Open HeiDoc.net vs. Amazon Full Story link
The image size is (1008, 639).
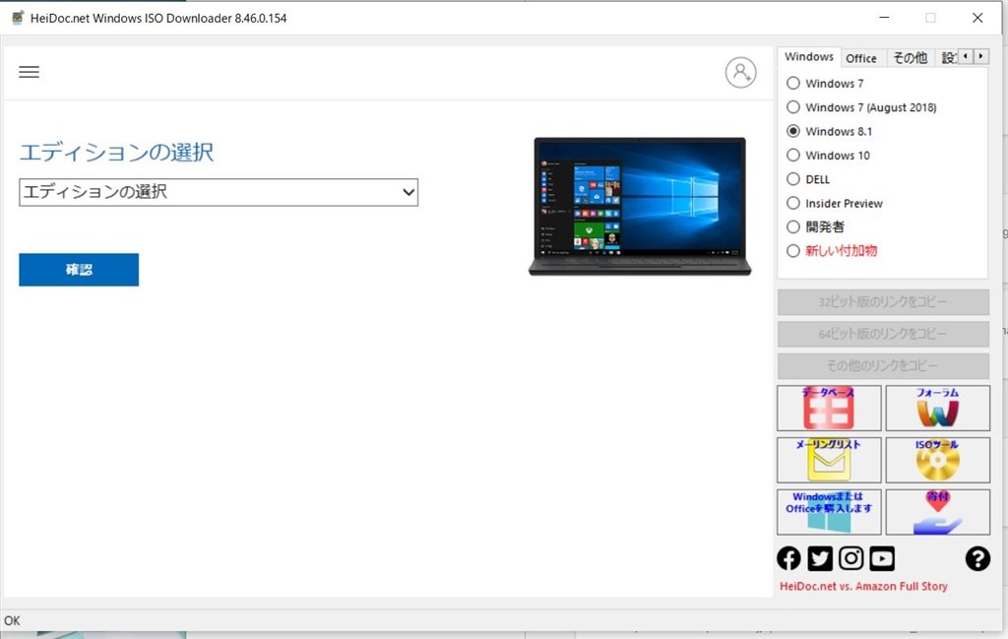(863, 586)
